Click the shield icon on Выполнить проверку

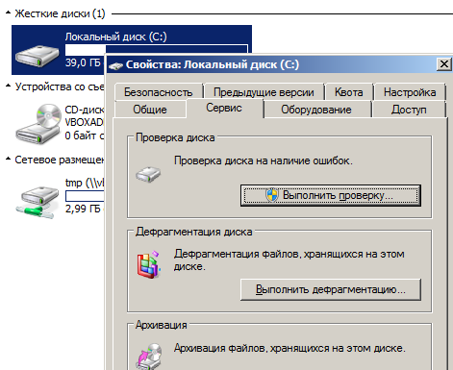[272, 195]
